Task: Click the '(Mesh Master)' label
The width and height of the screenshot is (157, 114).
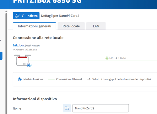Action: (x=32, y=46)
